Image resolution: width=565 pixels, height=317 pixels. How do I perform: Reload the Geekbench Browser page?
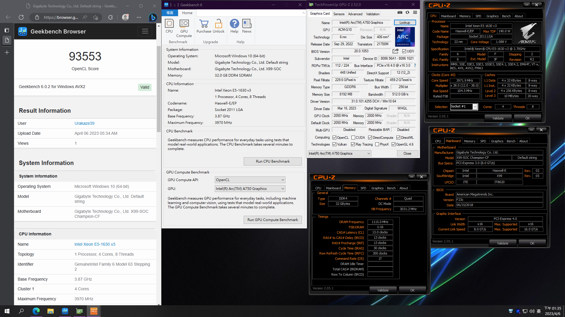[x=21, y=17]
